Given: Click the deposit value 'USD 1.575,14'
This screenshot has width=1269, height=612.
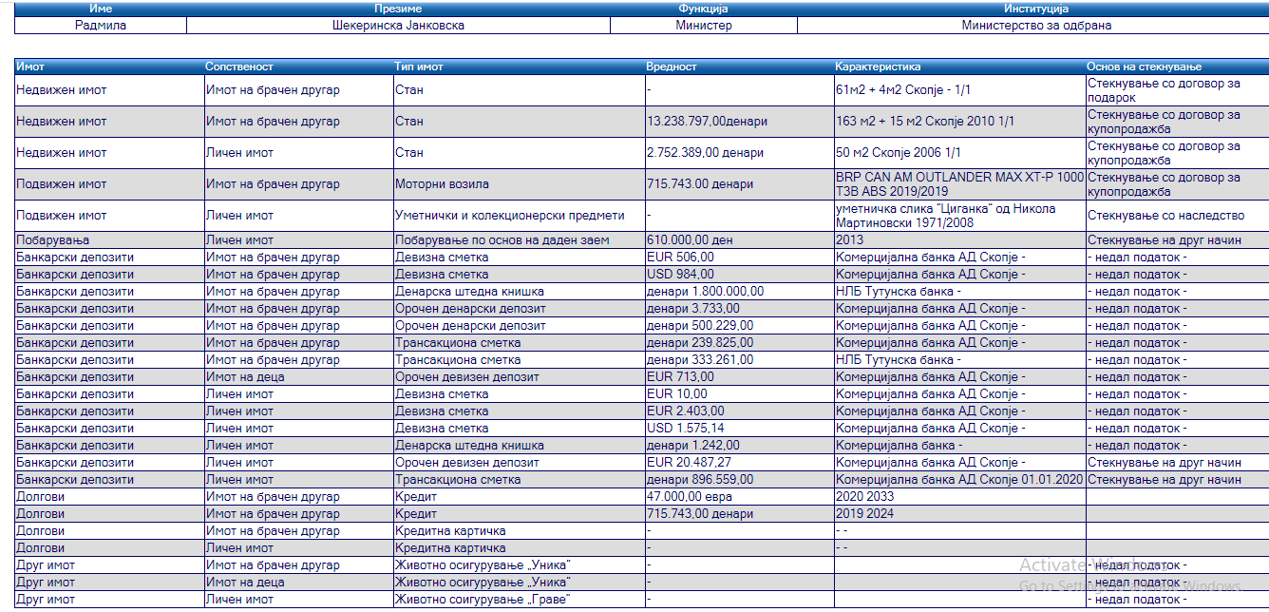Looking at the screenshot, I should coord(686,429).
